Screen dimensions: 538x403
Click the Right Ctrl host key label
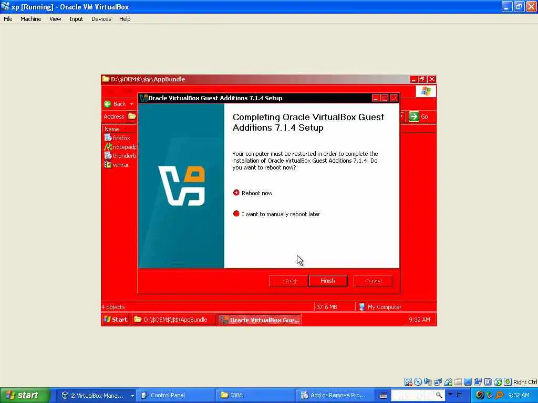(525, 382)
